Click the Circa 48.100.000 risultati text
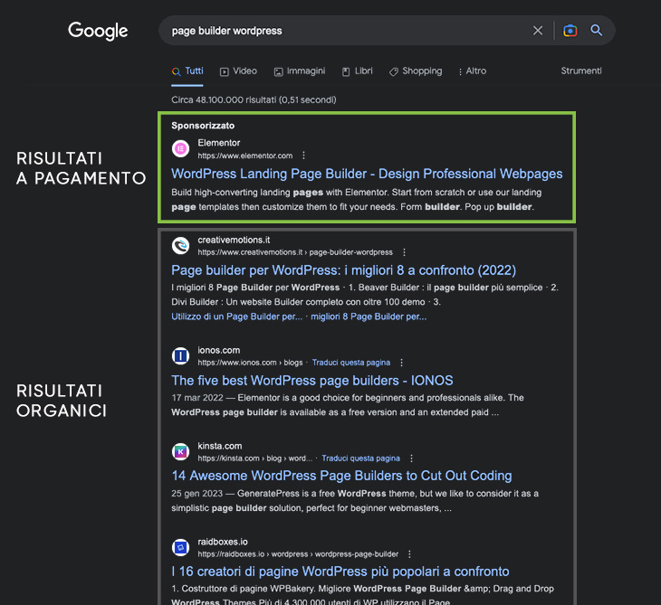The height and width of the screenshot is (605, 661). click(x=254, y=99)
